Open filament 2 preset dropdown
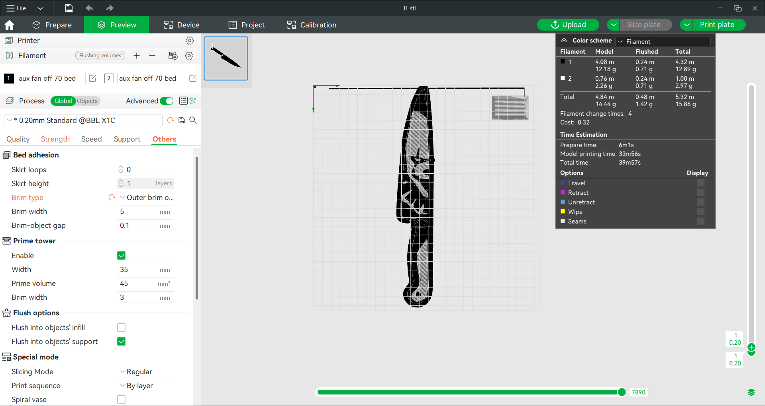This screenshot has width=765, height=406. [x=151, y=78]
